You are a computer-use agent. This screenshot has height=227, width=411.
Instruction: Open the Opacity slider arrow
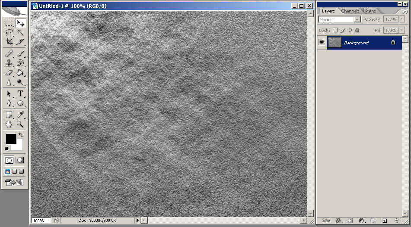401,19
